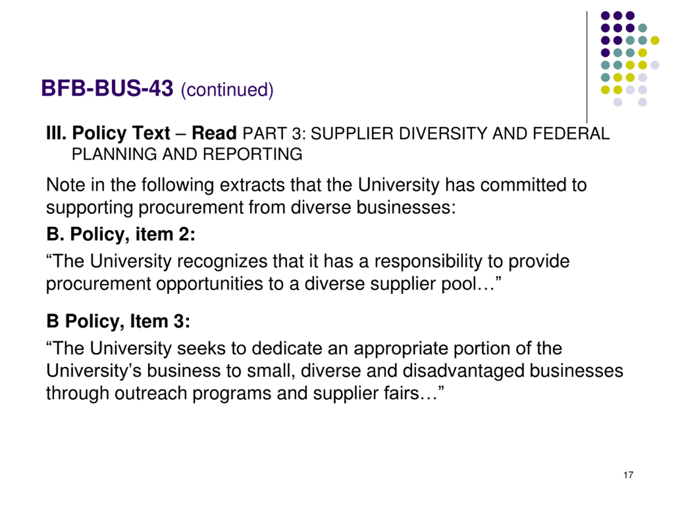Click the top-left purple dot in the dot grid
The image size is (674, 505).
click(605, 16)
